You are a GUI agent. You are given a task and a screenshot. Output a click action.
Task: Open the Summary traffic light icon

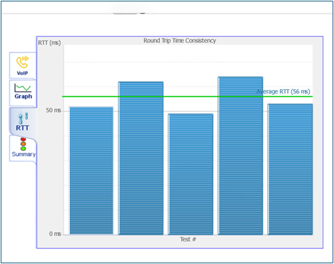pos(23,144)
